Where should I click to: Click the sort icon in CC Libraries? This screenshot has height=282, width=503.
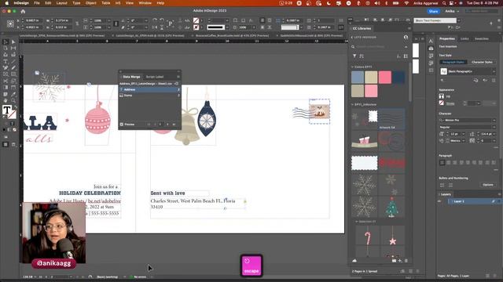tap(362, 56)
